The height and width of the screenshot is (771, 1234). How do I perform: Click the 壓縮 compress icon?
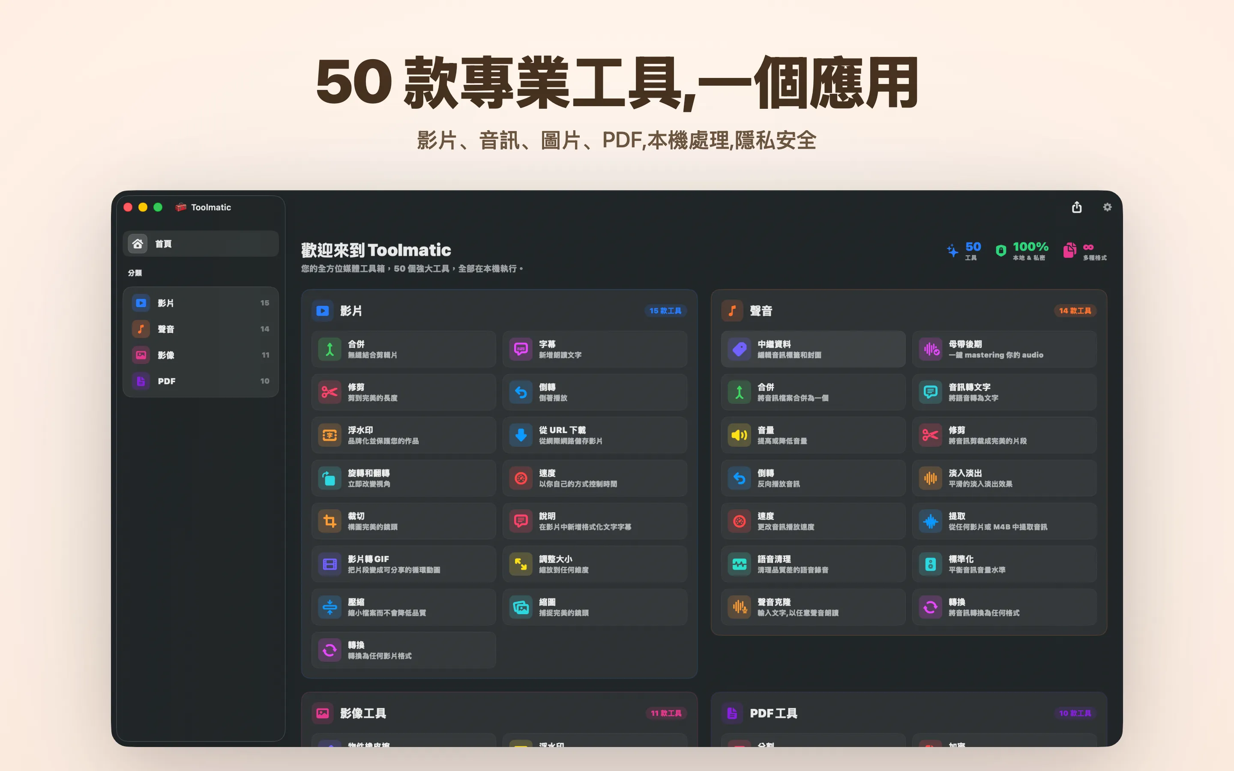click(x=329, y=607)
